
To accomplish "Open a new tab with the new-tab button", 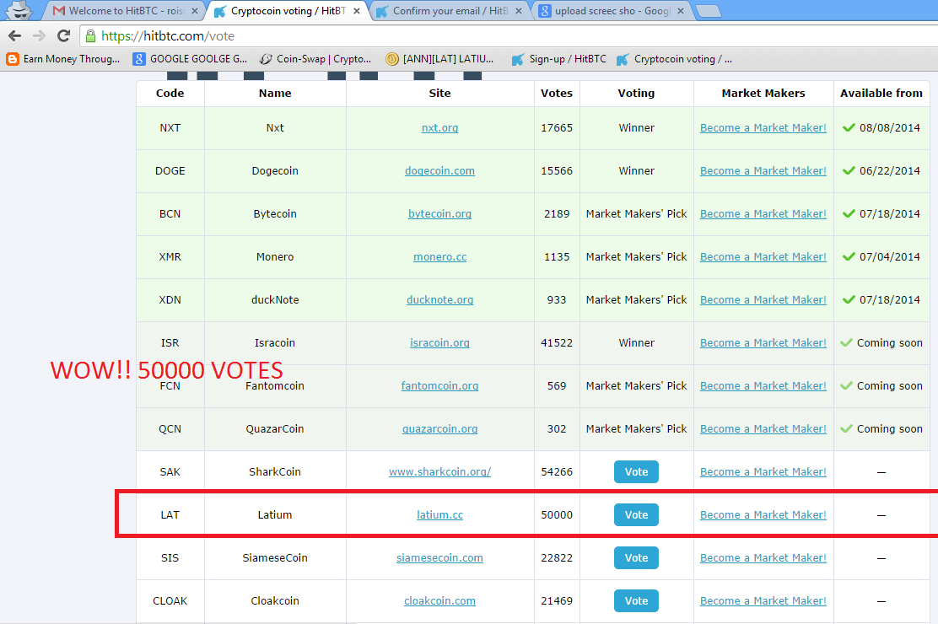I will [x=709, y=11].
